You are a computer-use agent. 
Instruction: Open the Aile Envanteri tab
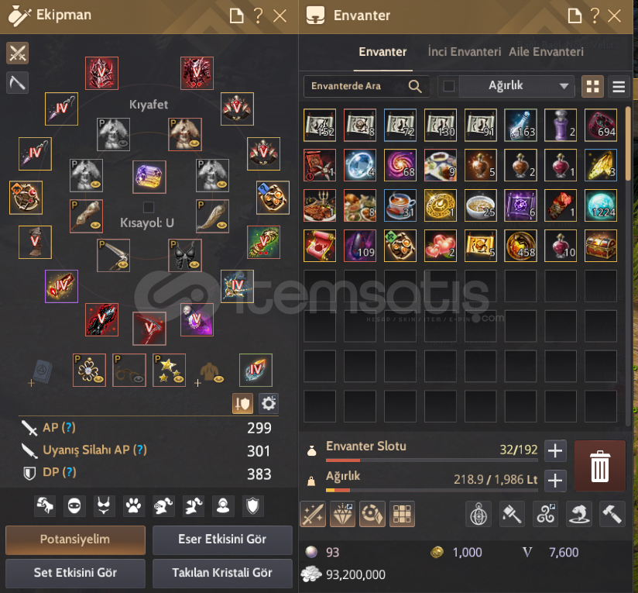click(546, 52)
